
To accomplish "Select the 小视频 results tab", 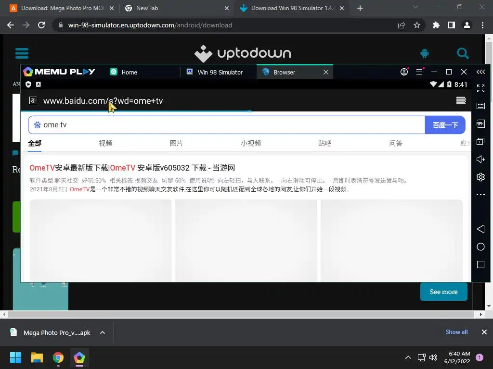I will pos(250,143).
